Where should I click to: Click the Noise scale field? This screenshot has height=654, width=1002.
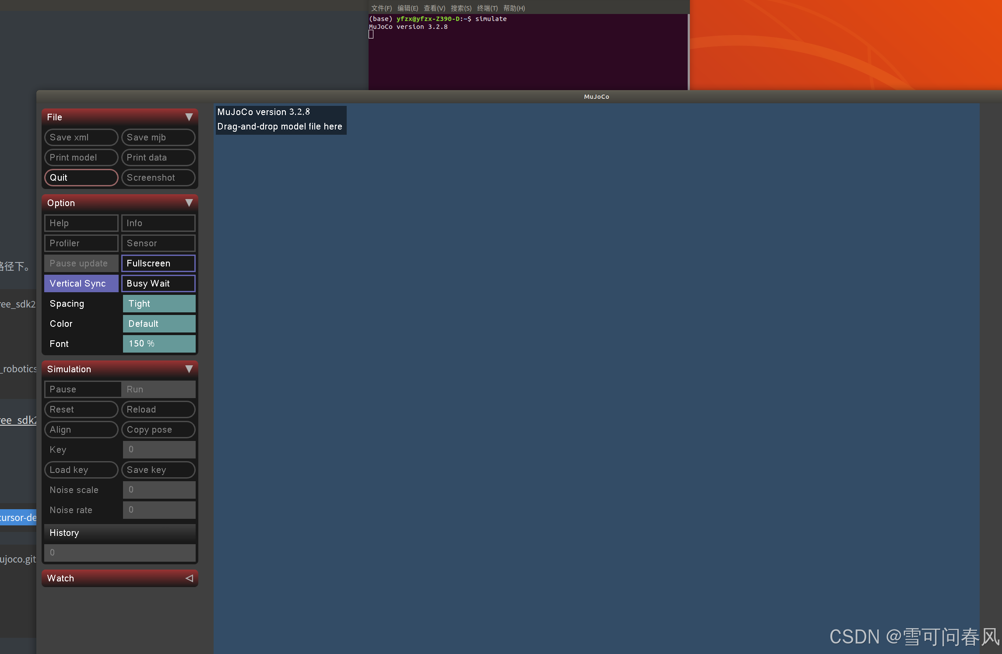click(159, 490)
